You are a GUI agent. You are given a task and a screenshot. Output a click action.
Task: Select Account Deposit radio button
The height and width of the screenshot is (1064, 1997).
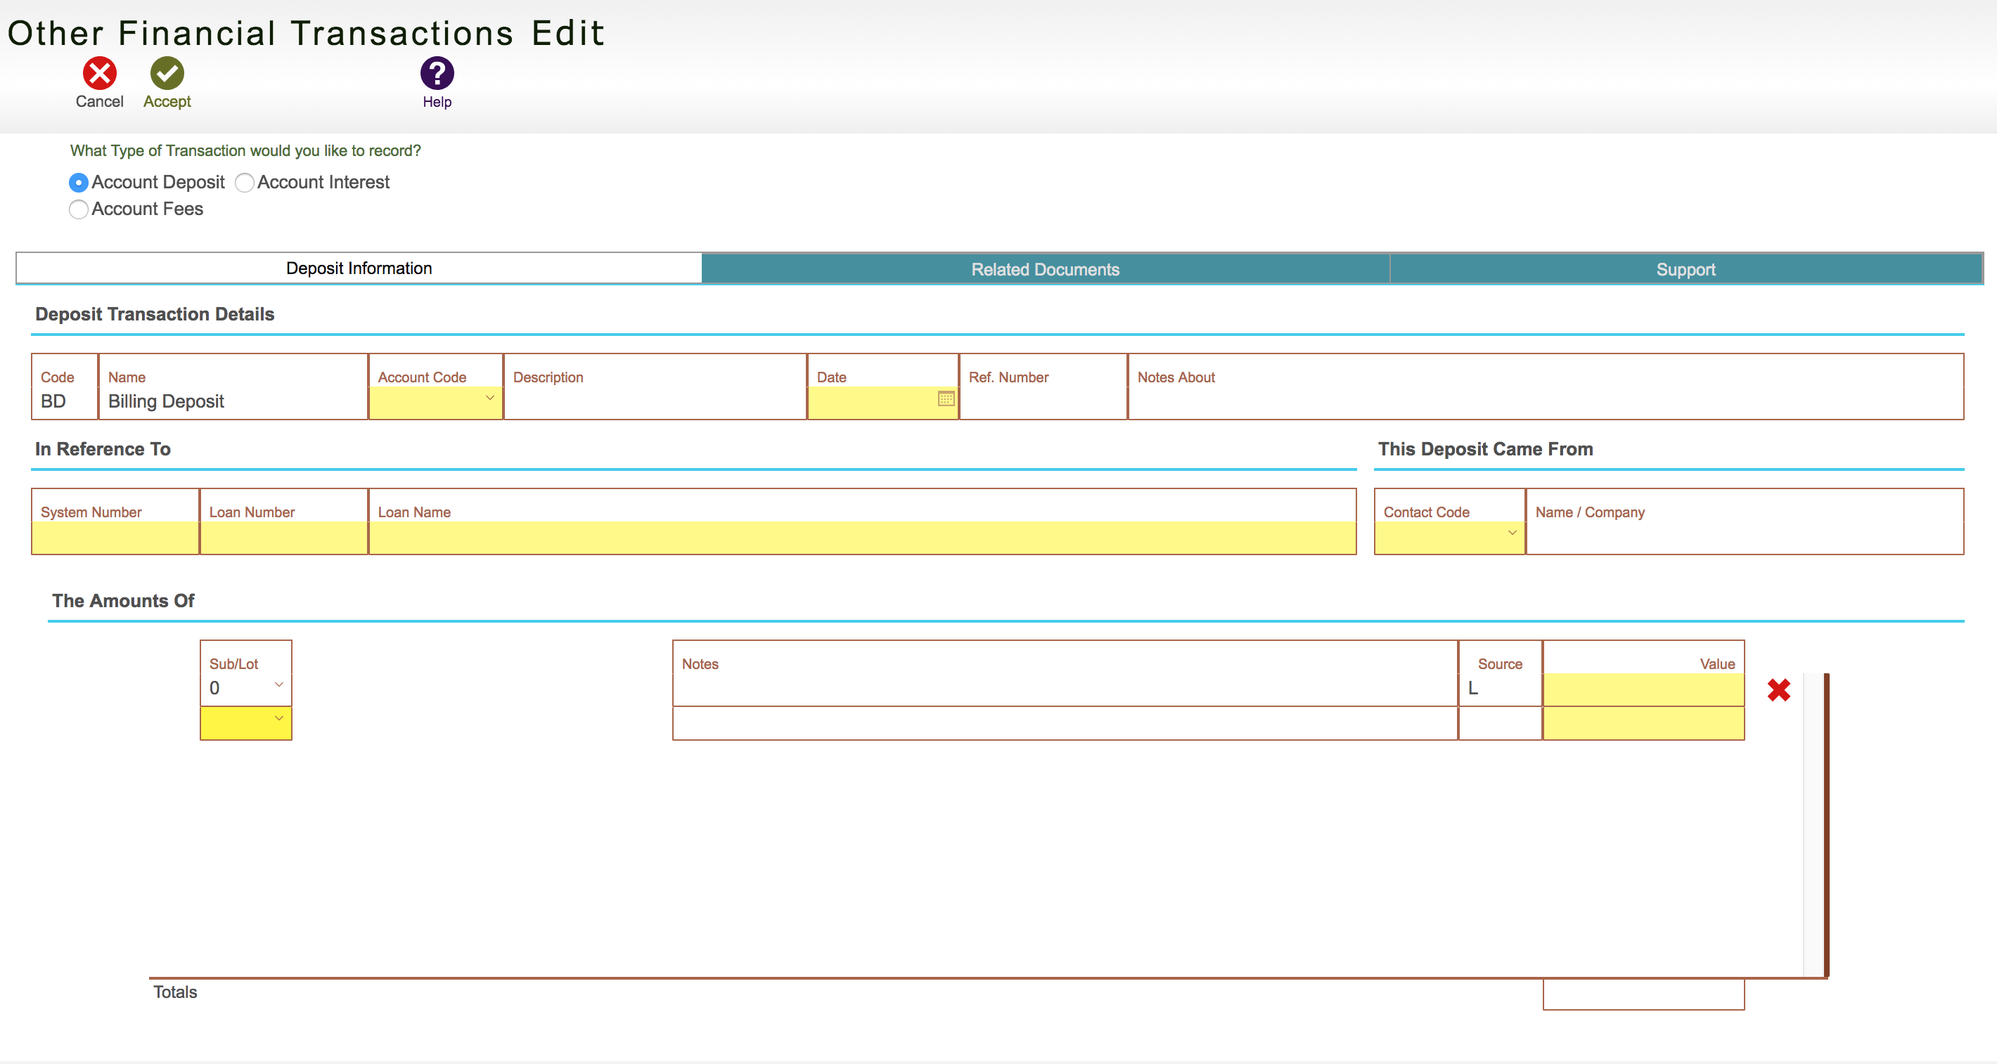pos(78,183)
